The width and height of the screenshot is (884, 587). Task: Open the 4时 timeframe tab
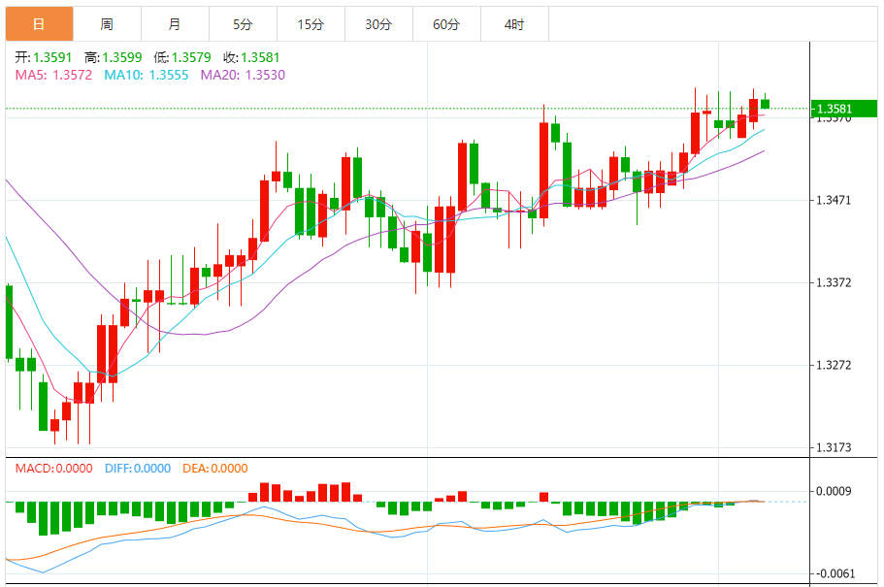point(514,24)
